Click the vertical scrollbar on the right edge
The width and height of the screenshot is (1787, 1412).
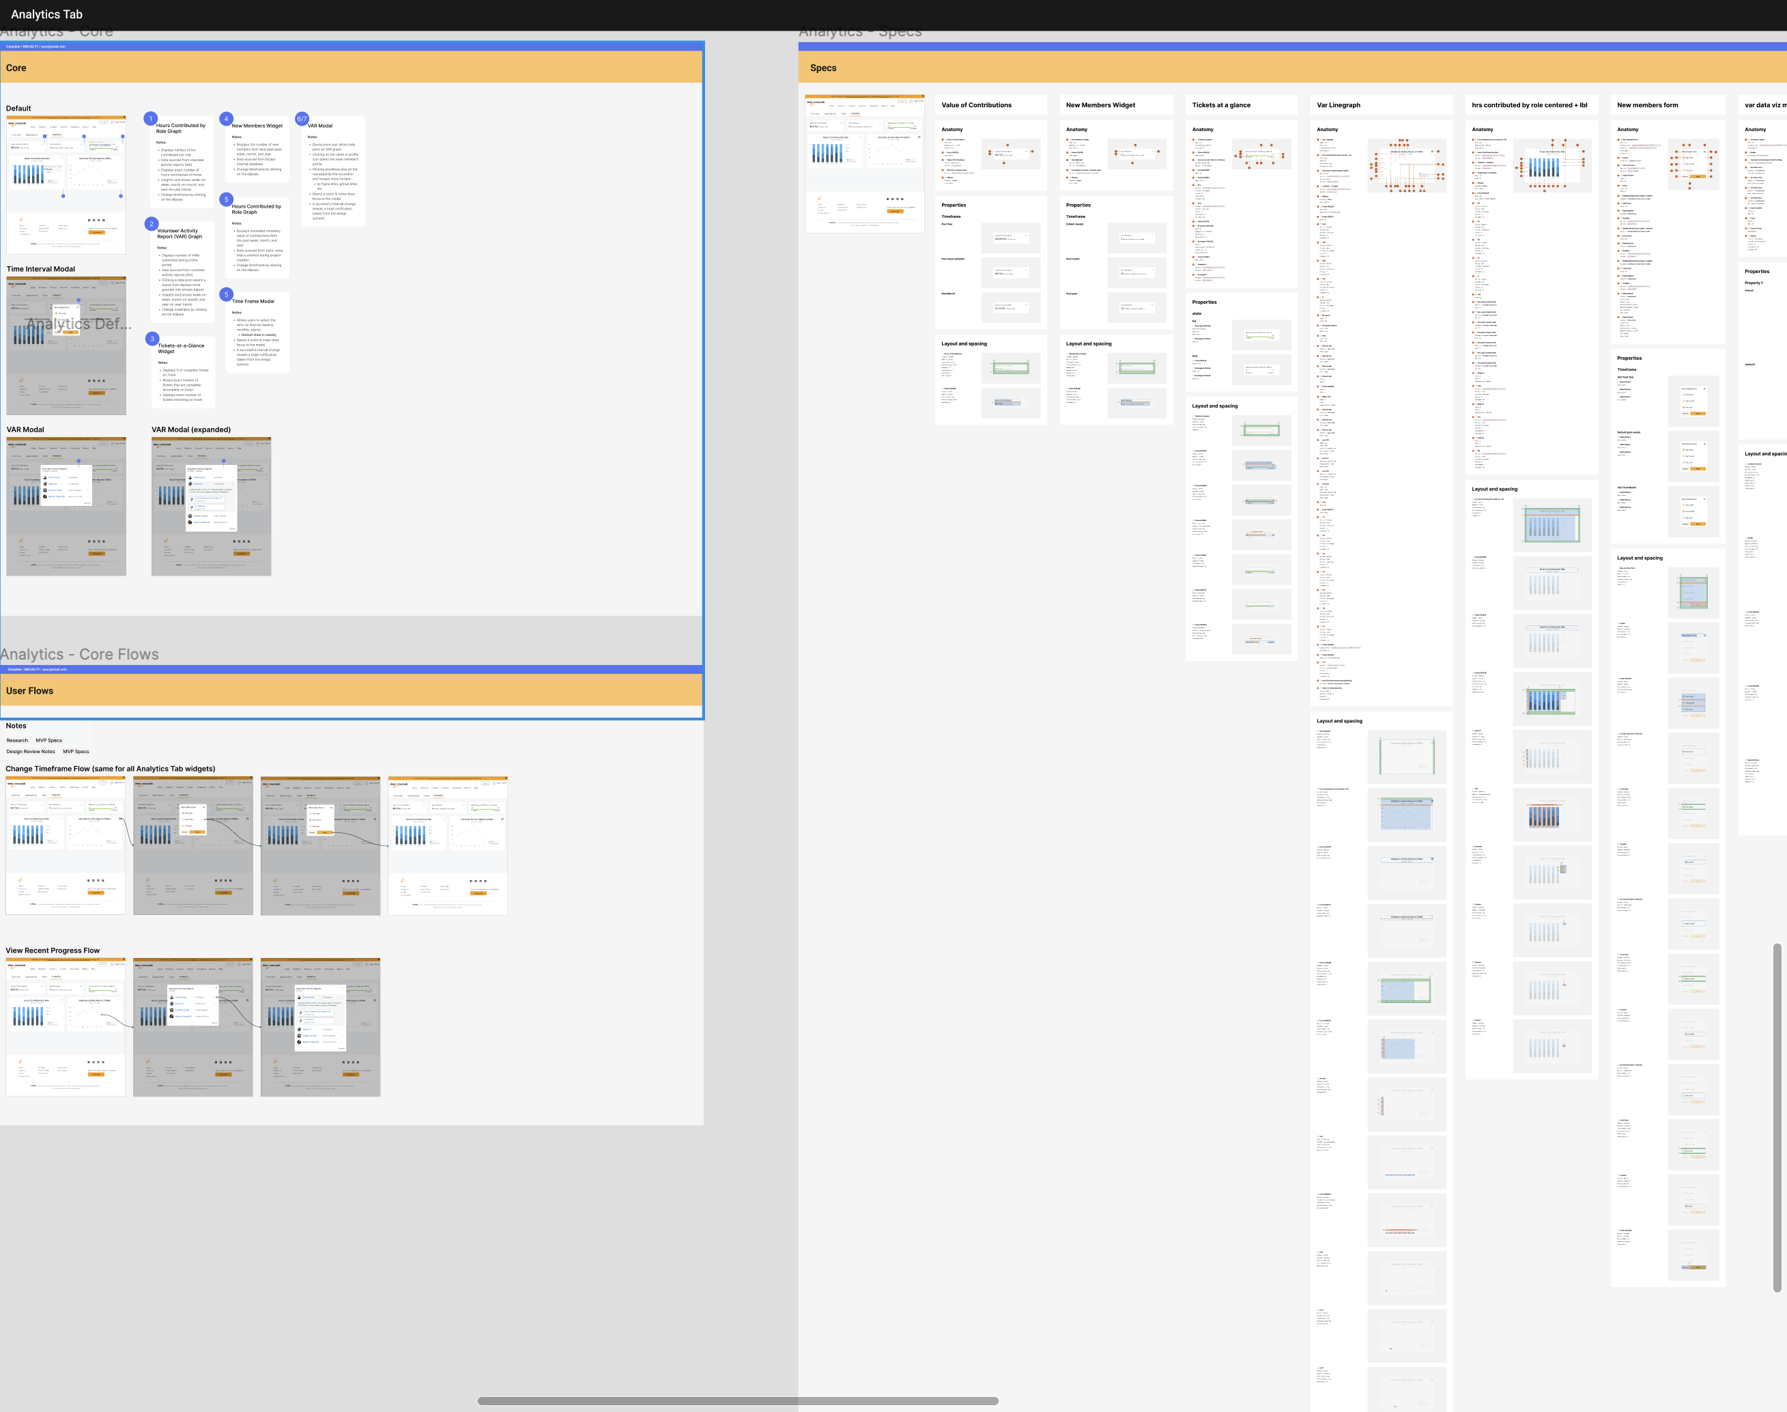click(1777, 1116)
